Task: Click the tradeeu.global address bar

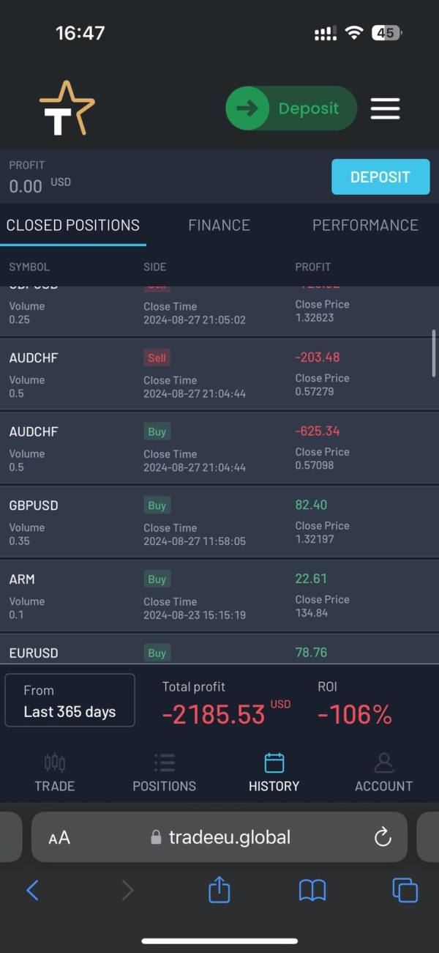Action: coord(219,837)
